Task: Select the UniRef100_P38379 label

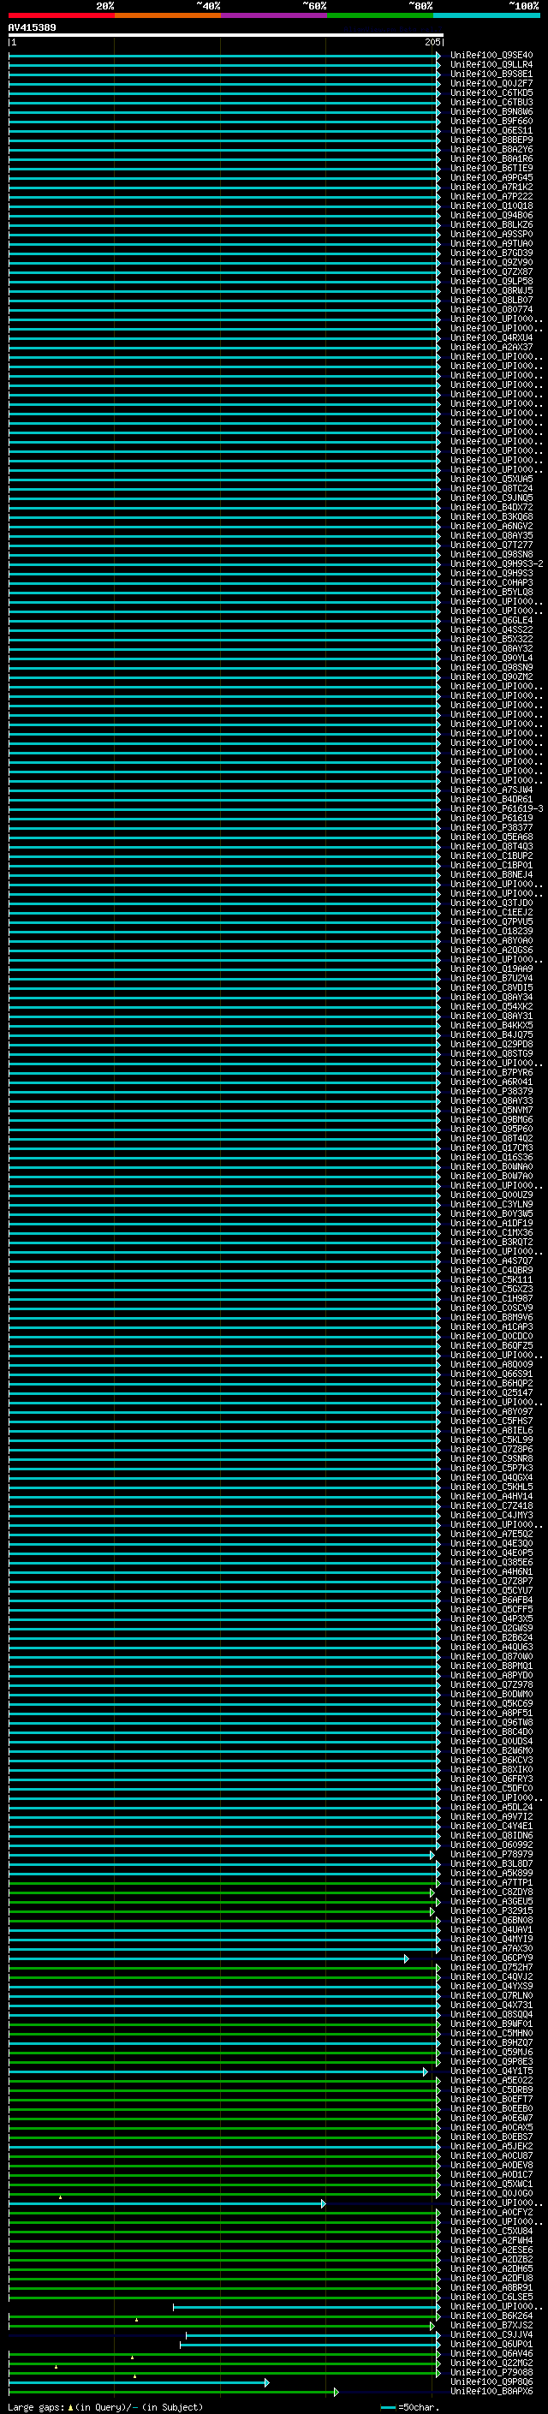Action: pyautogui.click(x=491, y=1091)
